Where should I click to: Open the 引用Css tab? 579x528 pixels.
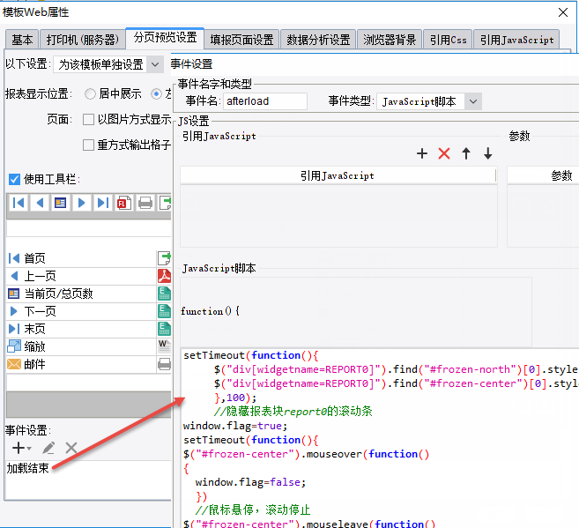[x=448, y=40]
